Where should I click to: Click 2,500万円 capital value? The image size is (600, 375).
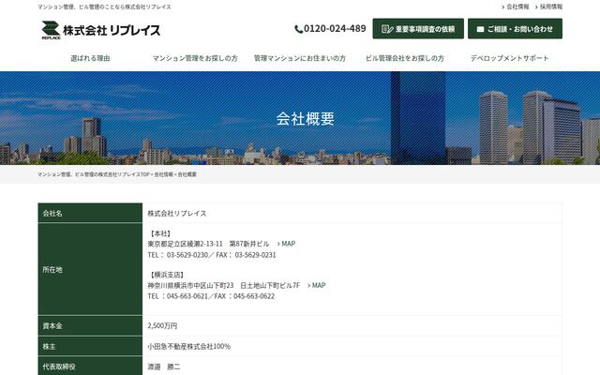(162, 326)
